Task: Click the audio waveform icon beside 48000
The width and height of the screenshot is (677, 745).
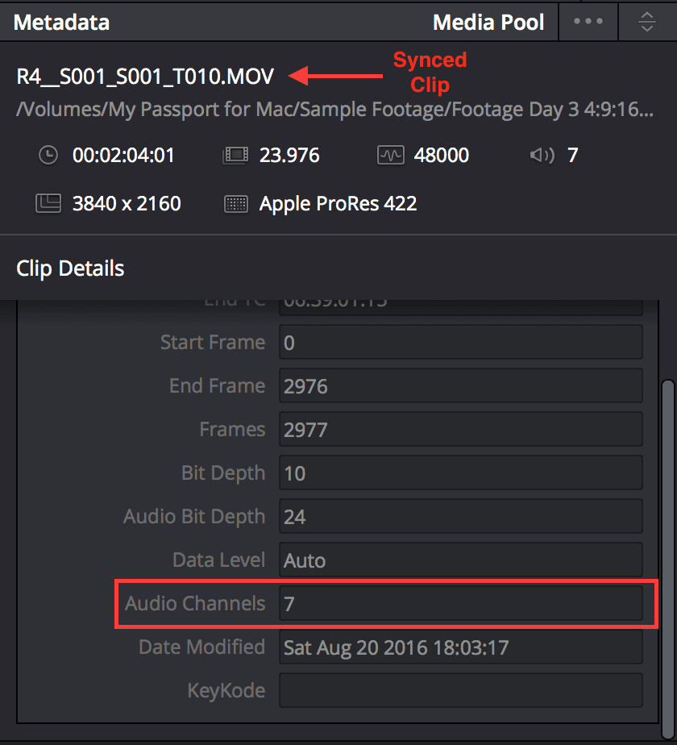Action: tap(390, 155)
